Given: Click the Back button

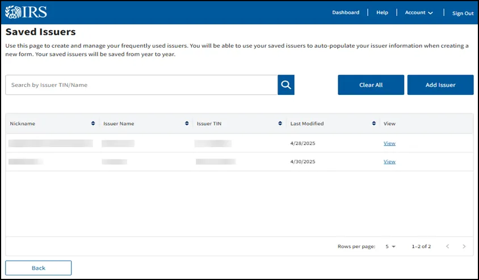Looking at the screenshot, I should [39, 268].
